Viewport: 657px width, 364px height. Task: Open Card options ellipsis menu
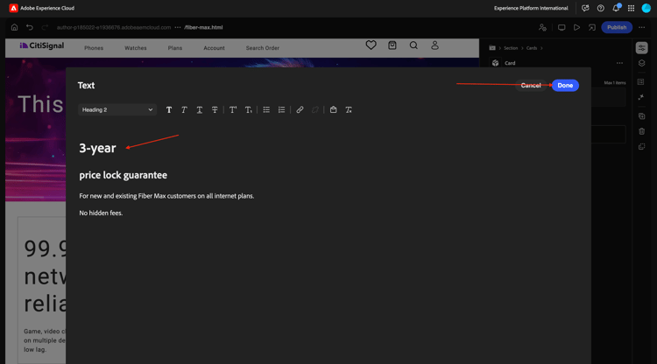619,63
